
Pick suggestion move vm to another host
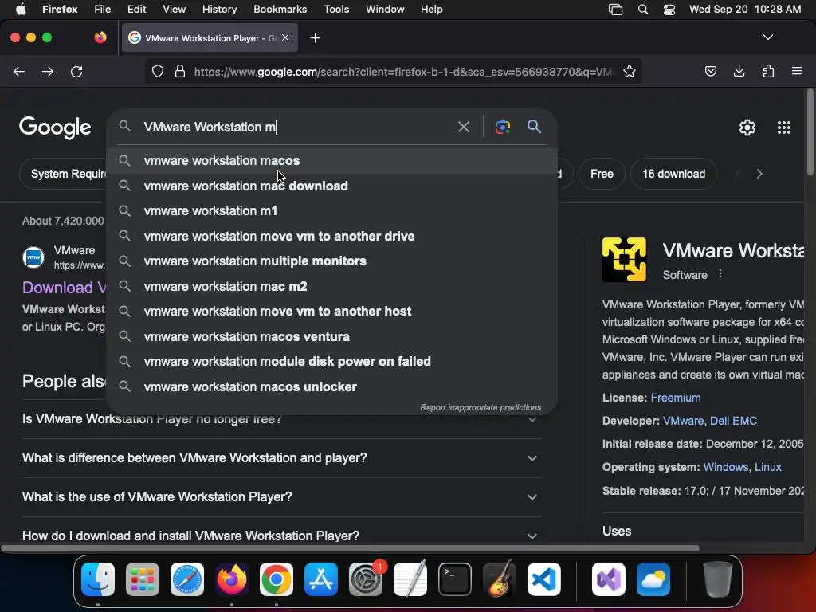tap(332, 312)
